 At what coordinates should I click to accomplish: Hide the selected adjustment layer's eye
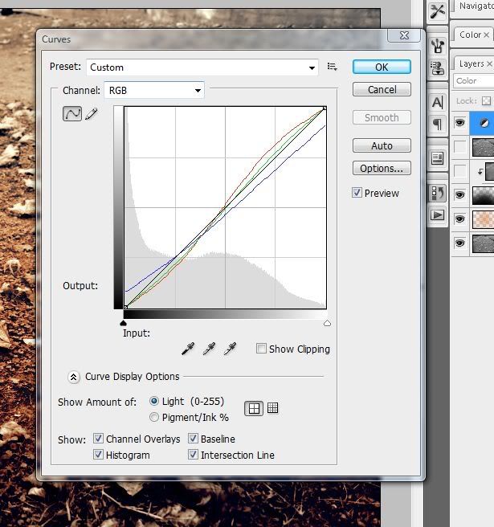point(459,123)
